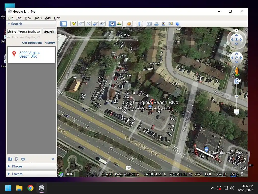The height and width of the screenshot is (194, 258).
Task: View in Google Maps icon
Action: pyautogui.click(x=171, y=24)
